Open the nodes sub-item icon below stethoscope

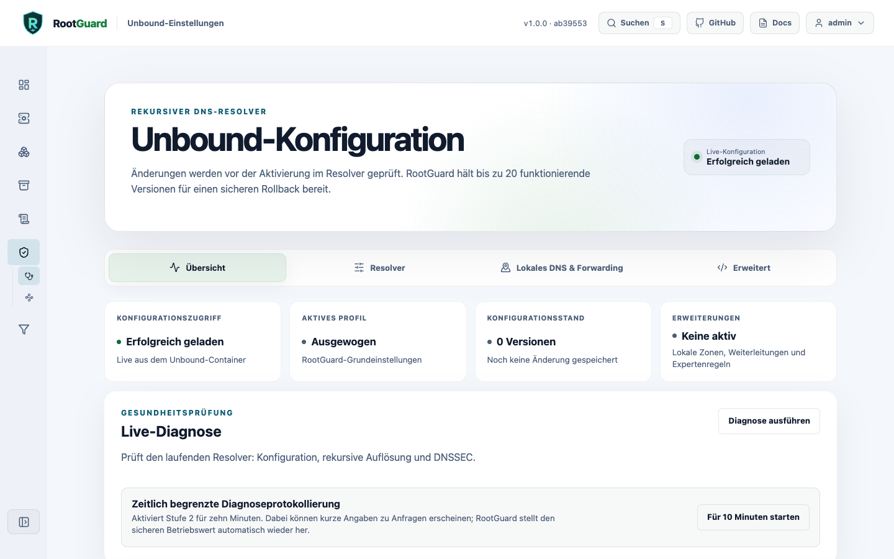29,298
